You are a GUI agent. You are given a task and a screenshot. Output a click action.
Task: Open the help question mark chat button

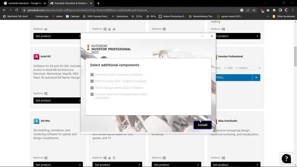click(x=286, y=159)
